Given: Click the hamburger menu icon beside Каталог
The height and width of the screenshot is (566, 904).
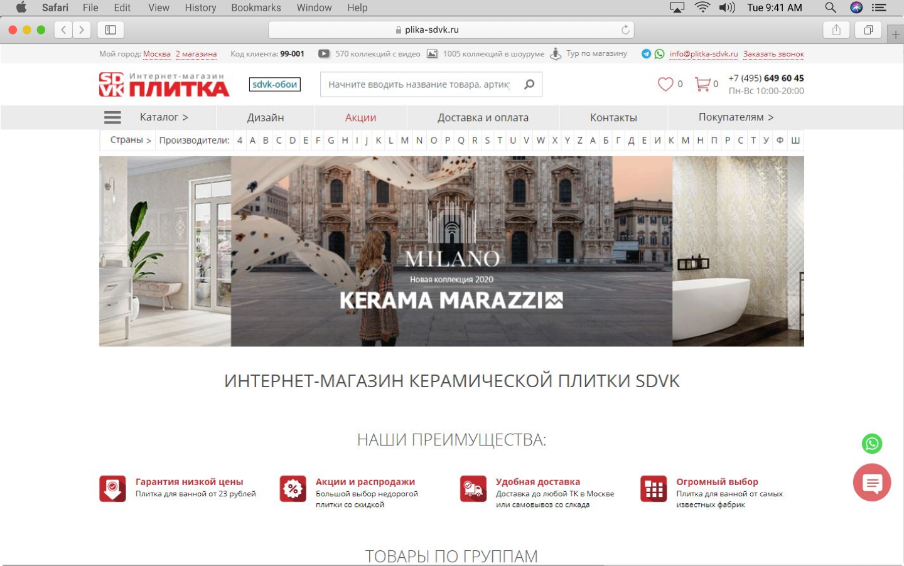Looking at the screenshot, I should pyautogui.click(x=112, y=117).
